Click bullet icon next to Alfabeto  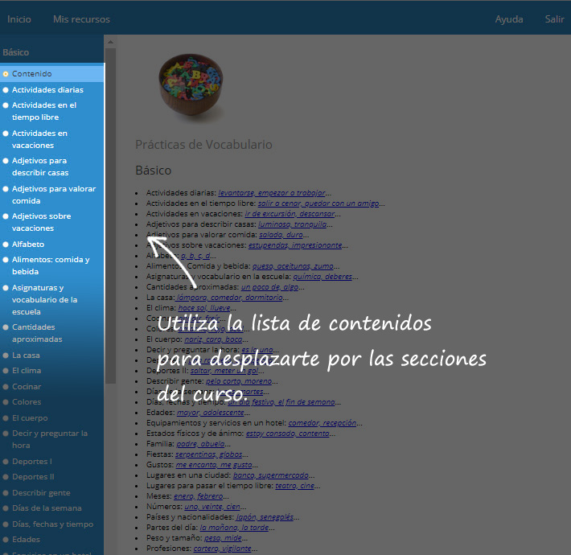[6, 245]
